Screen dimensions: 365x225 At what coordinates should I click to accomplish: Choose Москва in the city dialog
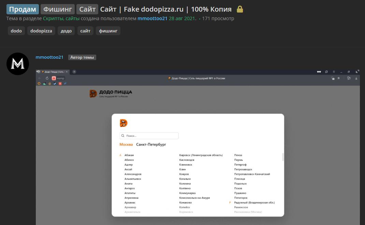126,144
